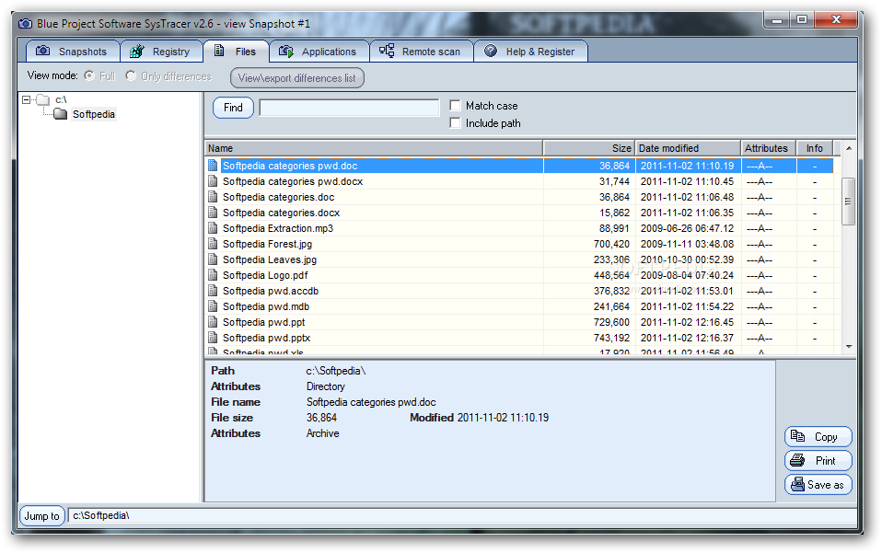Open the Remote scan tab

click(421, 52)
